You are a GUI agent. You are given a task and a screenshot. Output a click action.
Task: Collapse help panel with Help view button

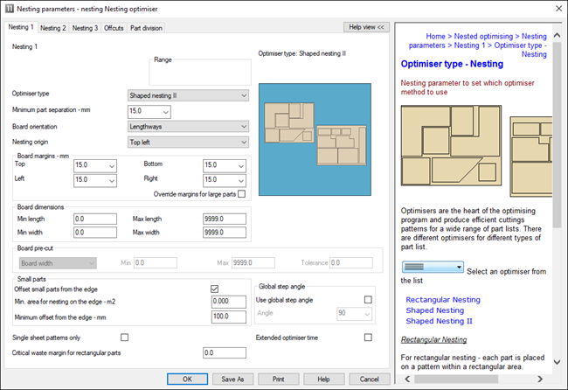[x=366, y=27]
